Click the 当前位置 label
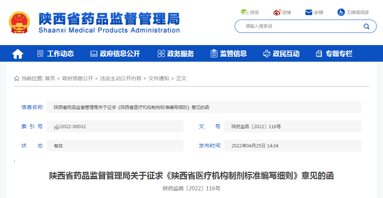Viewport: 383px width, 198px height. point(32,78)
